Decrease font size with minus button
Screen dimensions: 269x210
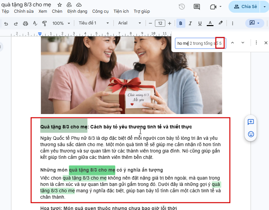tap(151, 23)
